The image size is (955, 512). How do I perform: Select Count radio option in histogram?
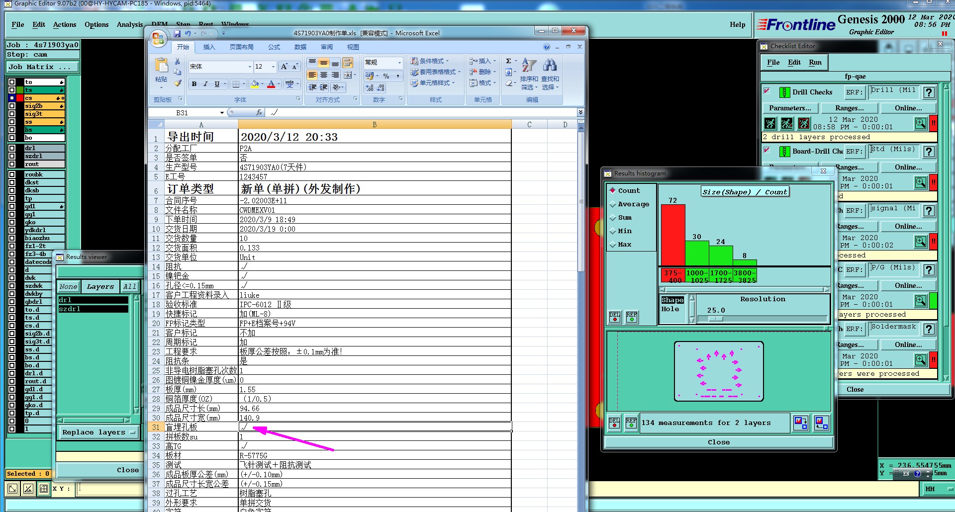[x=613, y=191]
